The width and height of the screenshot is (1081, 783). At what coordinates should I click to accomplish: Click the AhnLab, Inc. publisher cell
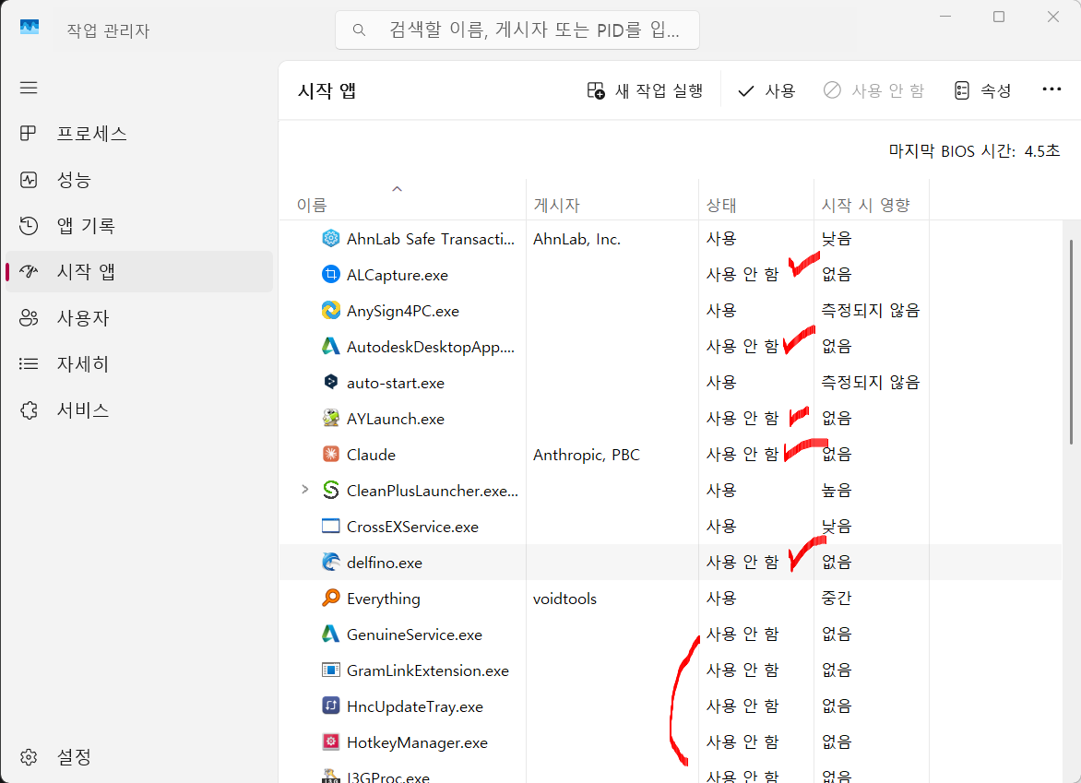click(x=576, y=239)
